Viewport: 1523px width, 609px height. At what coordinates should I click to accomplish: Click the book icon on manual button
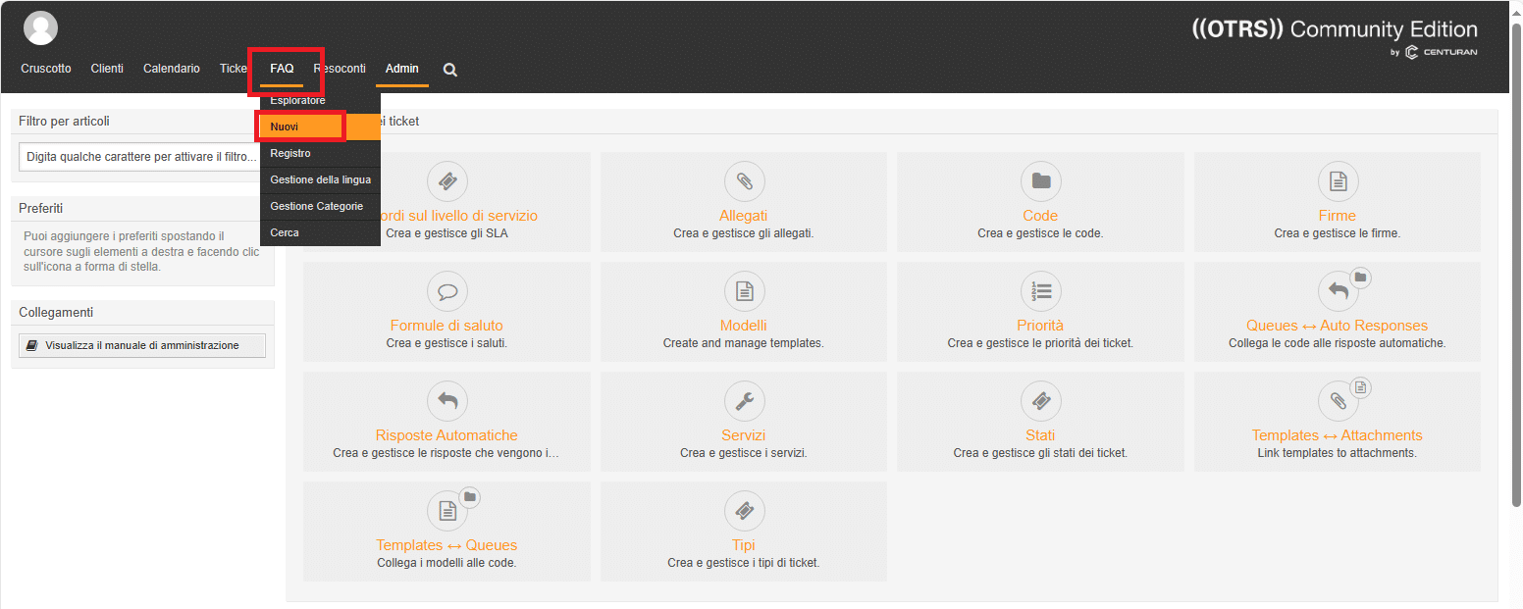[32, 346]
